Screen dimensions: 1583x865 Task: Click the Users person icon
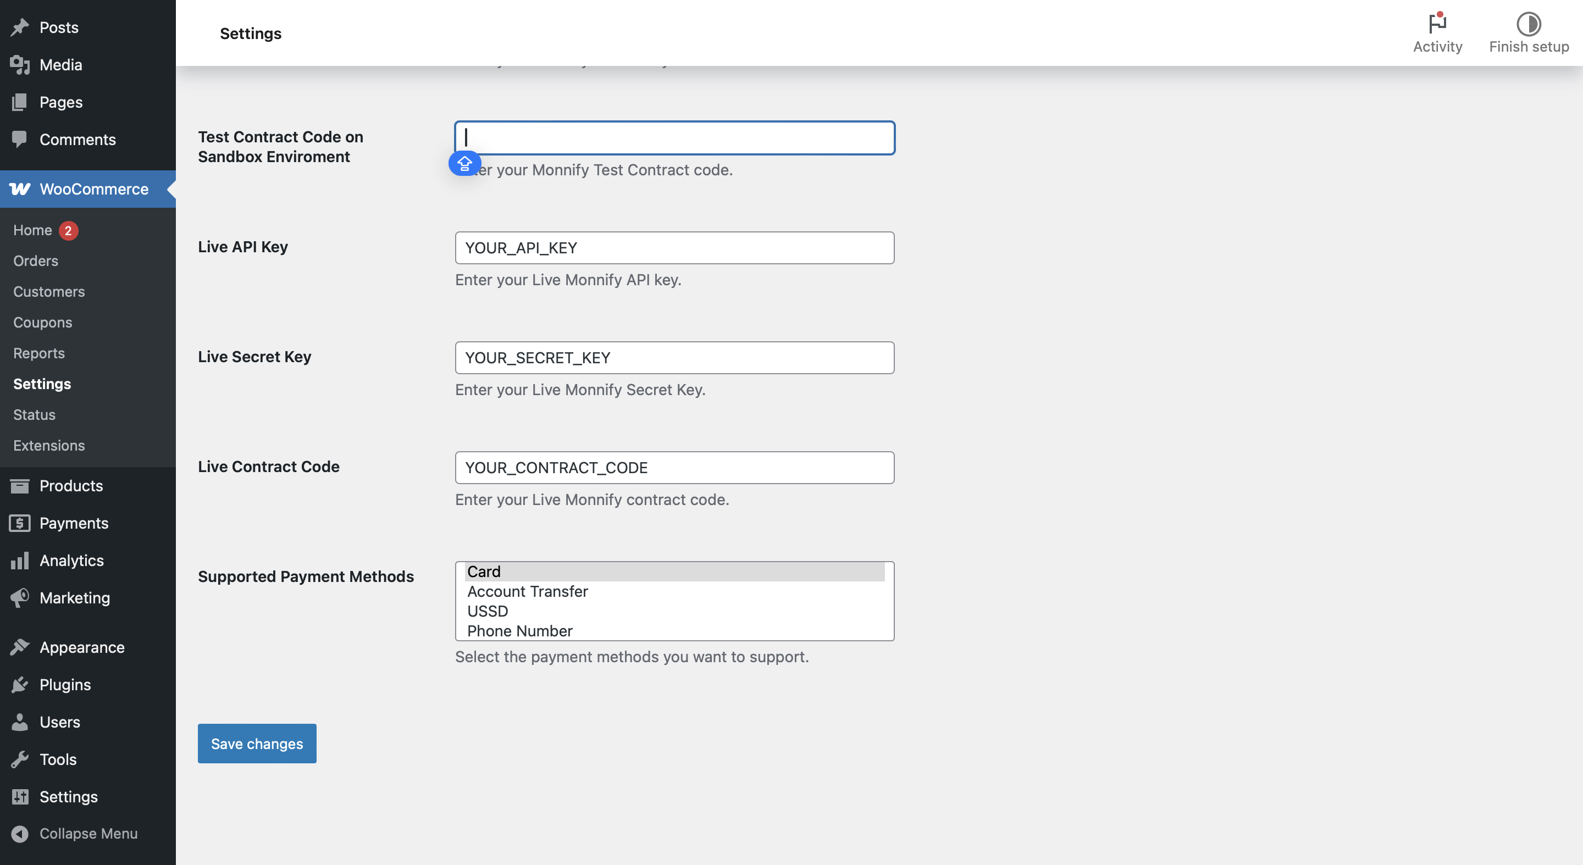[x=20, y=723]
